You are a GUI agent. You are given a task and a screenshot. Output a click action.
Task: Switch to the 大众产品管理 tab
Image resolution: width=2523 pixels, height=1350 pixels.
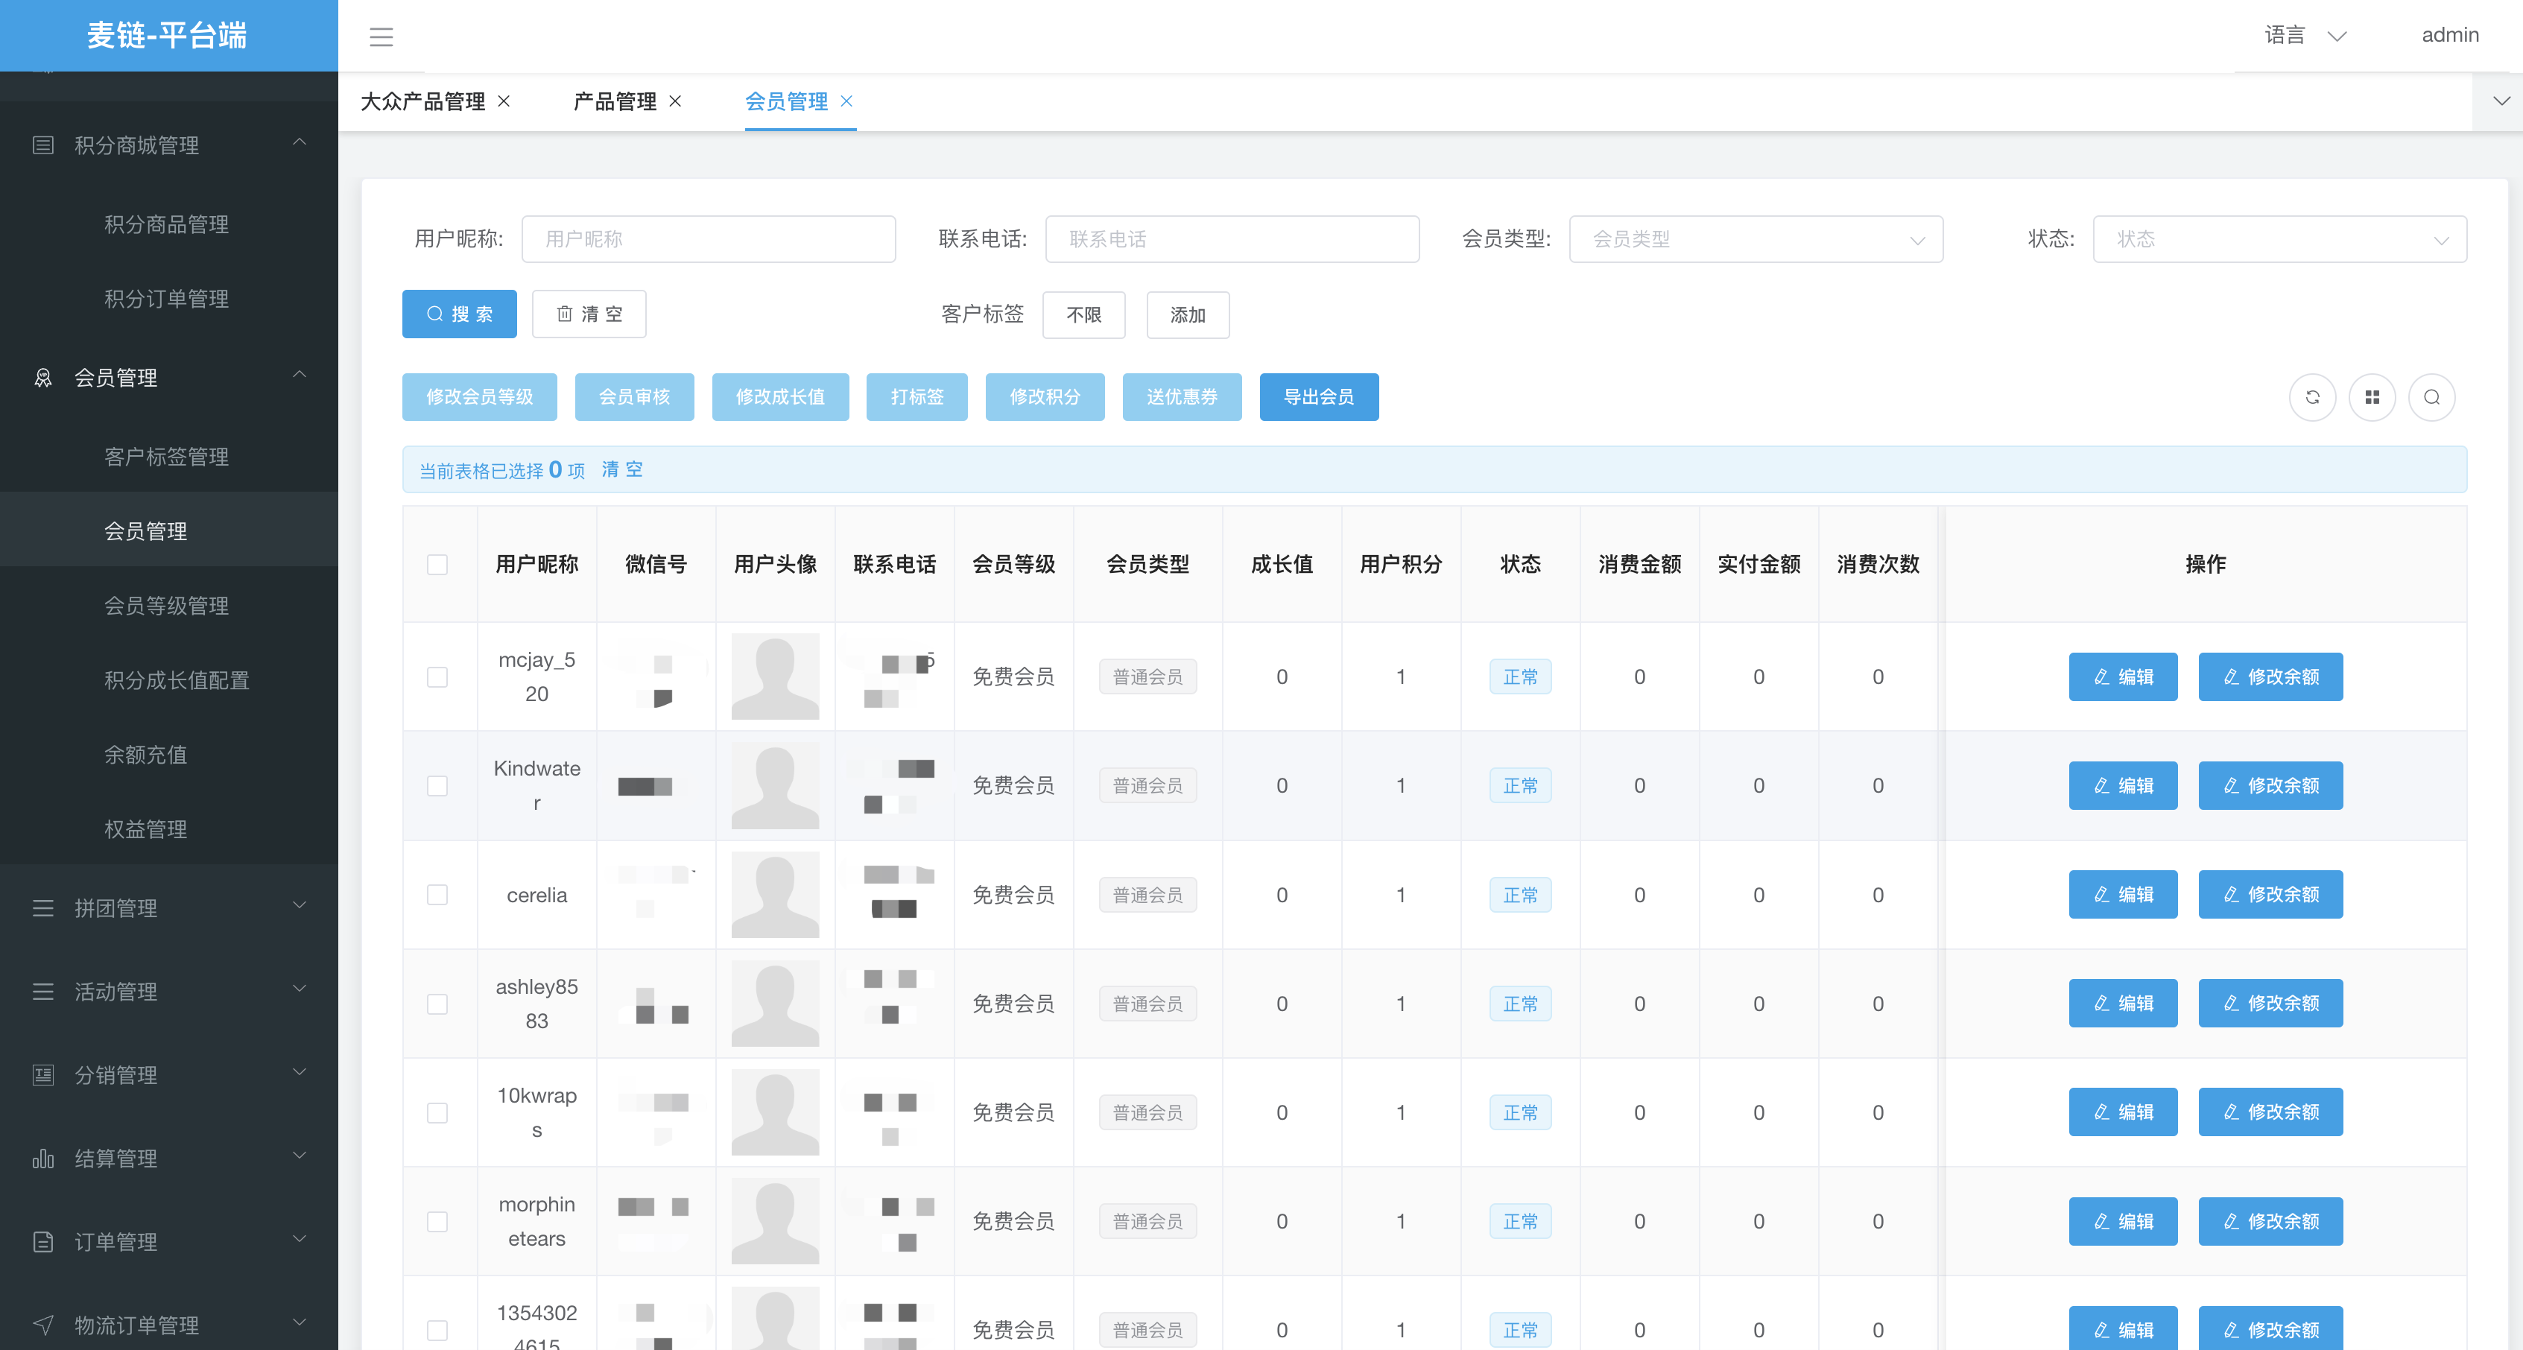tap(422, 101)
